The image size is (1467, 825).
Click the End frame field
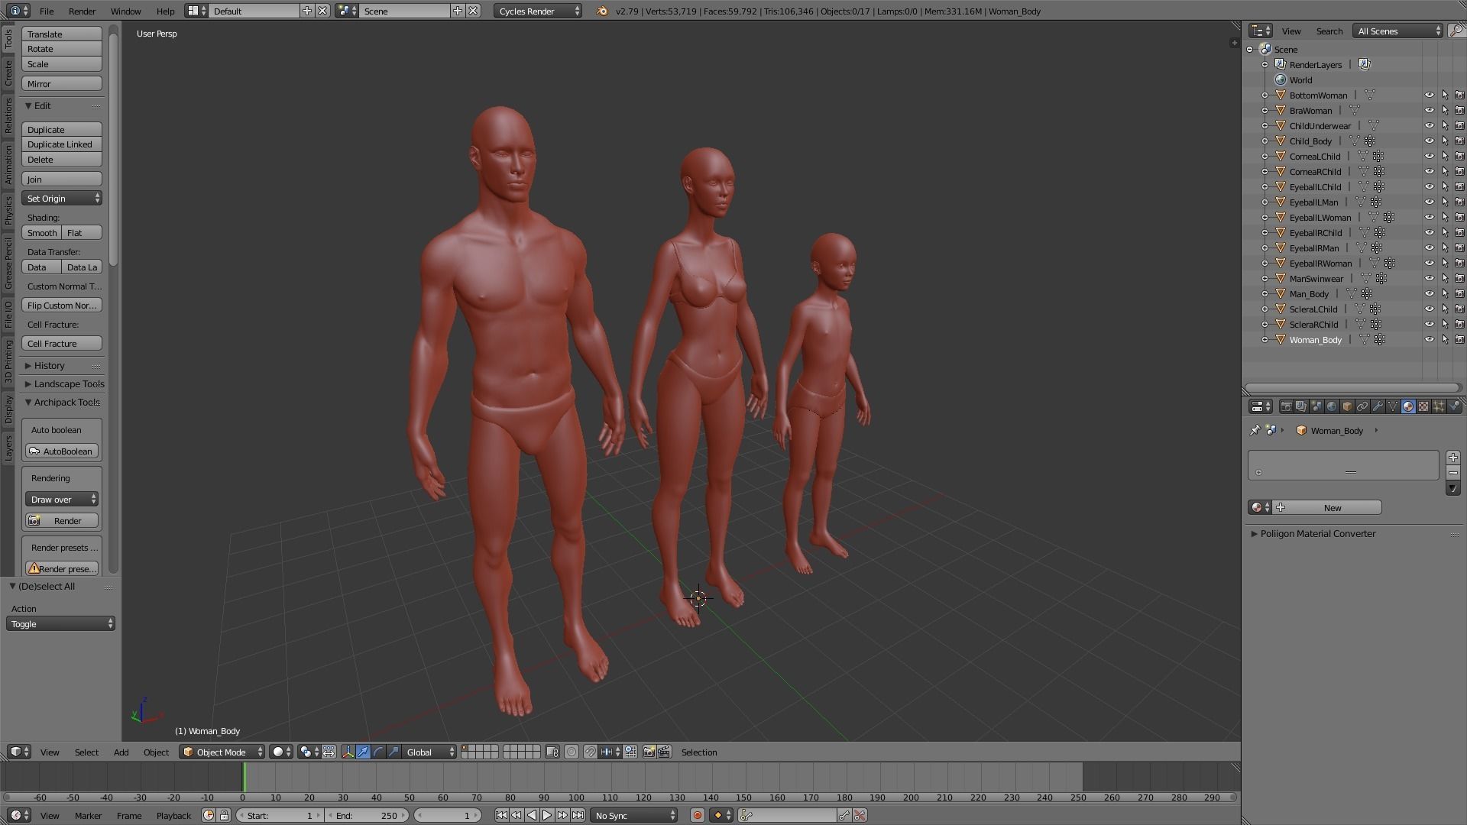366,816
